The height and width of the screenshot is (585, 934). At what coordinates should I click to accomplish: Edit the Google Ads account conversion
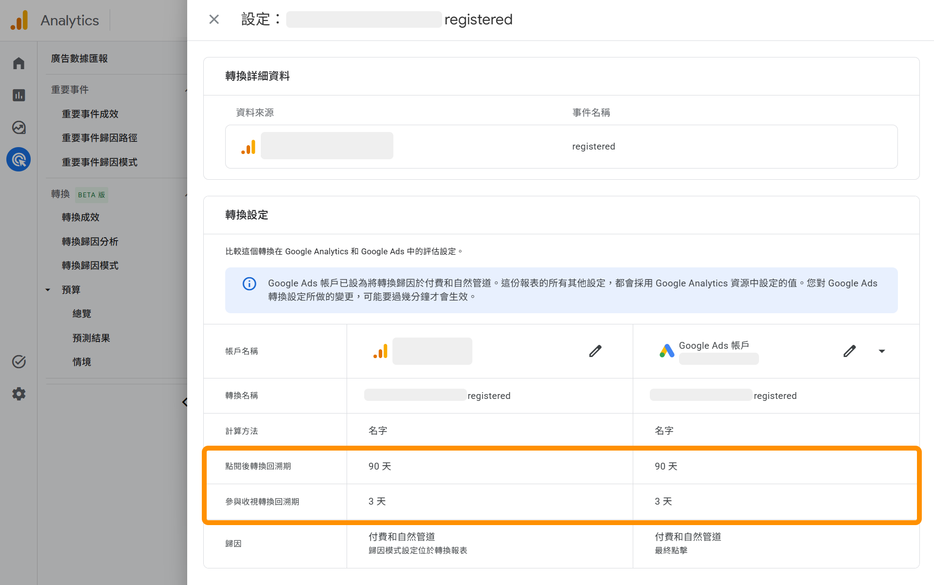coord(849,351)
